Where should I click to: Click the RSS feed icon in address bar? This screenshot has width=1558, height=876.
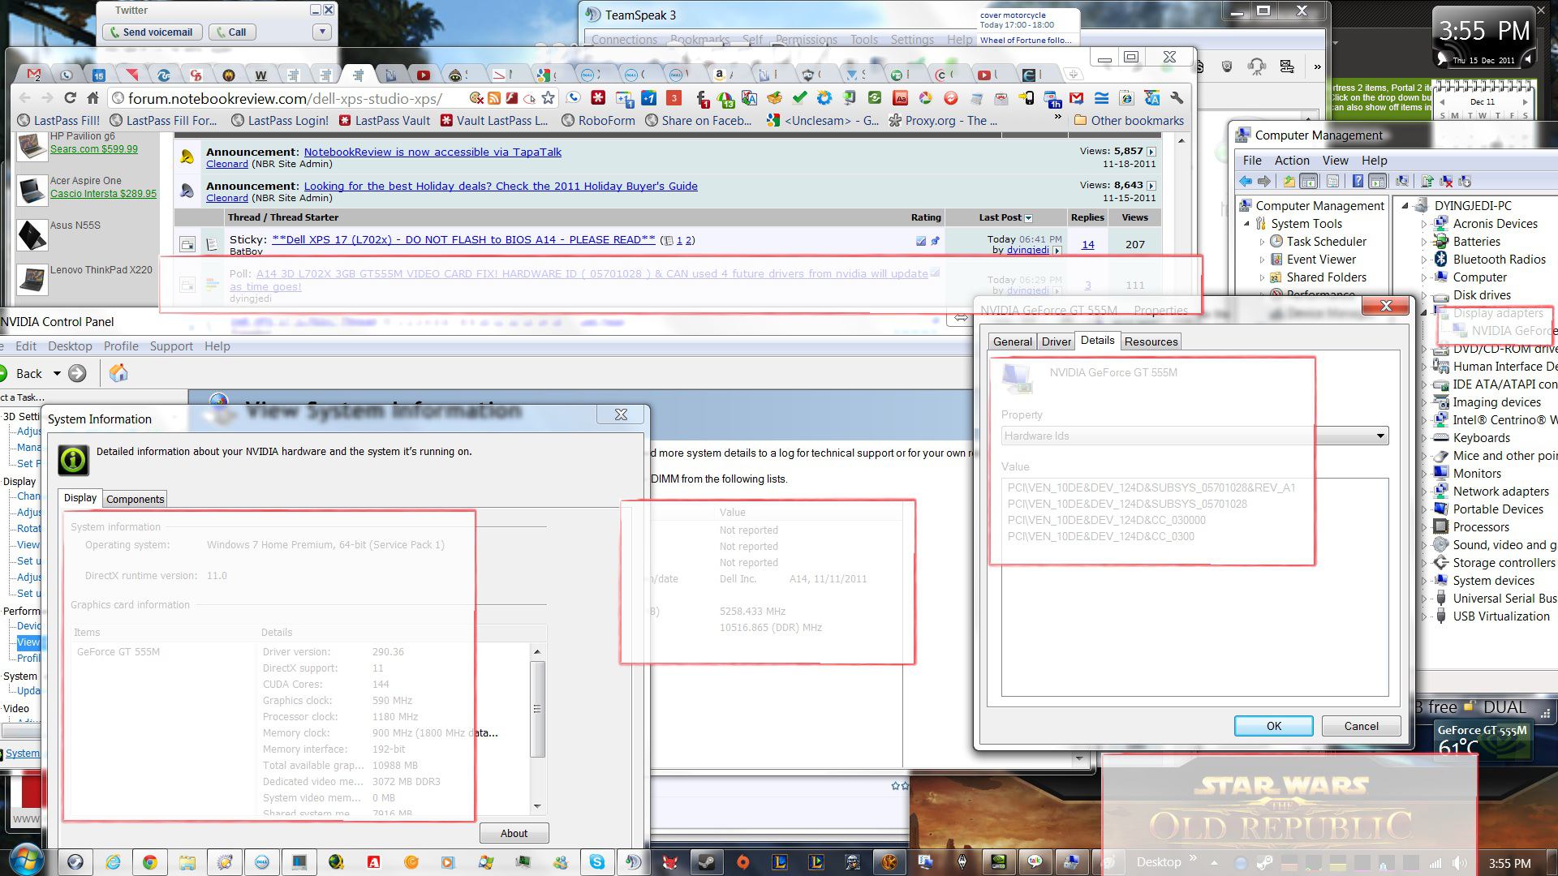pos(494,98)
